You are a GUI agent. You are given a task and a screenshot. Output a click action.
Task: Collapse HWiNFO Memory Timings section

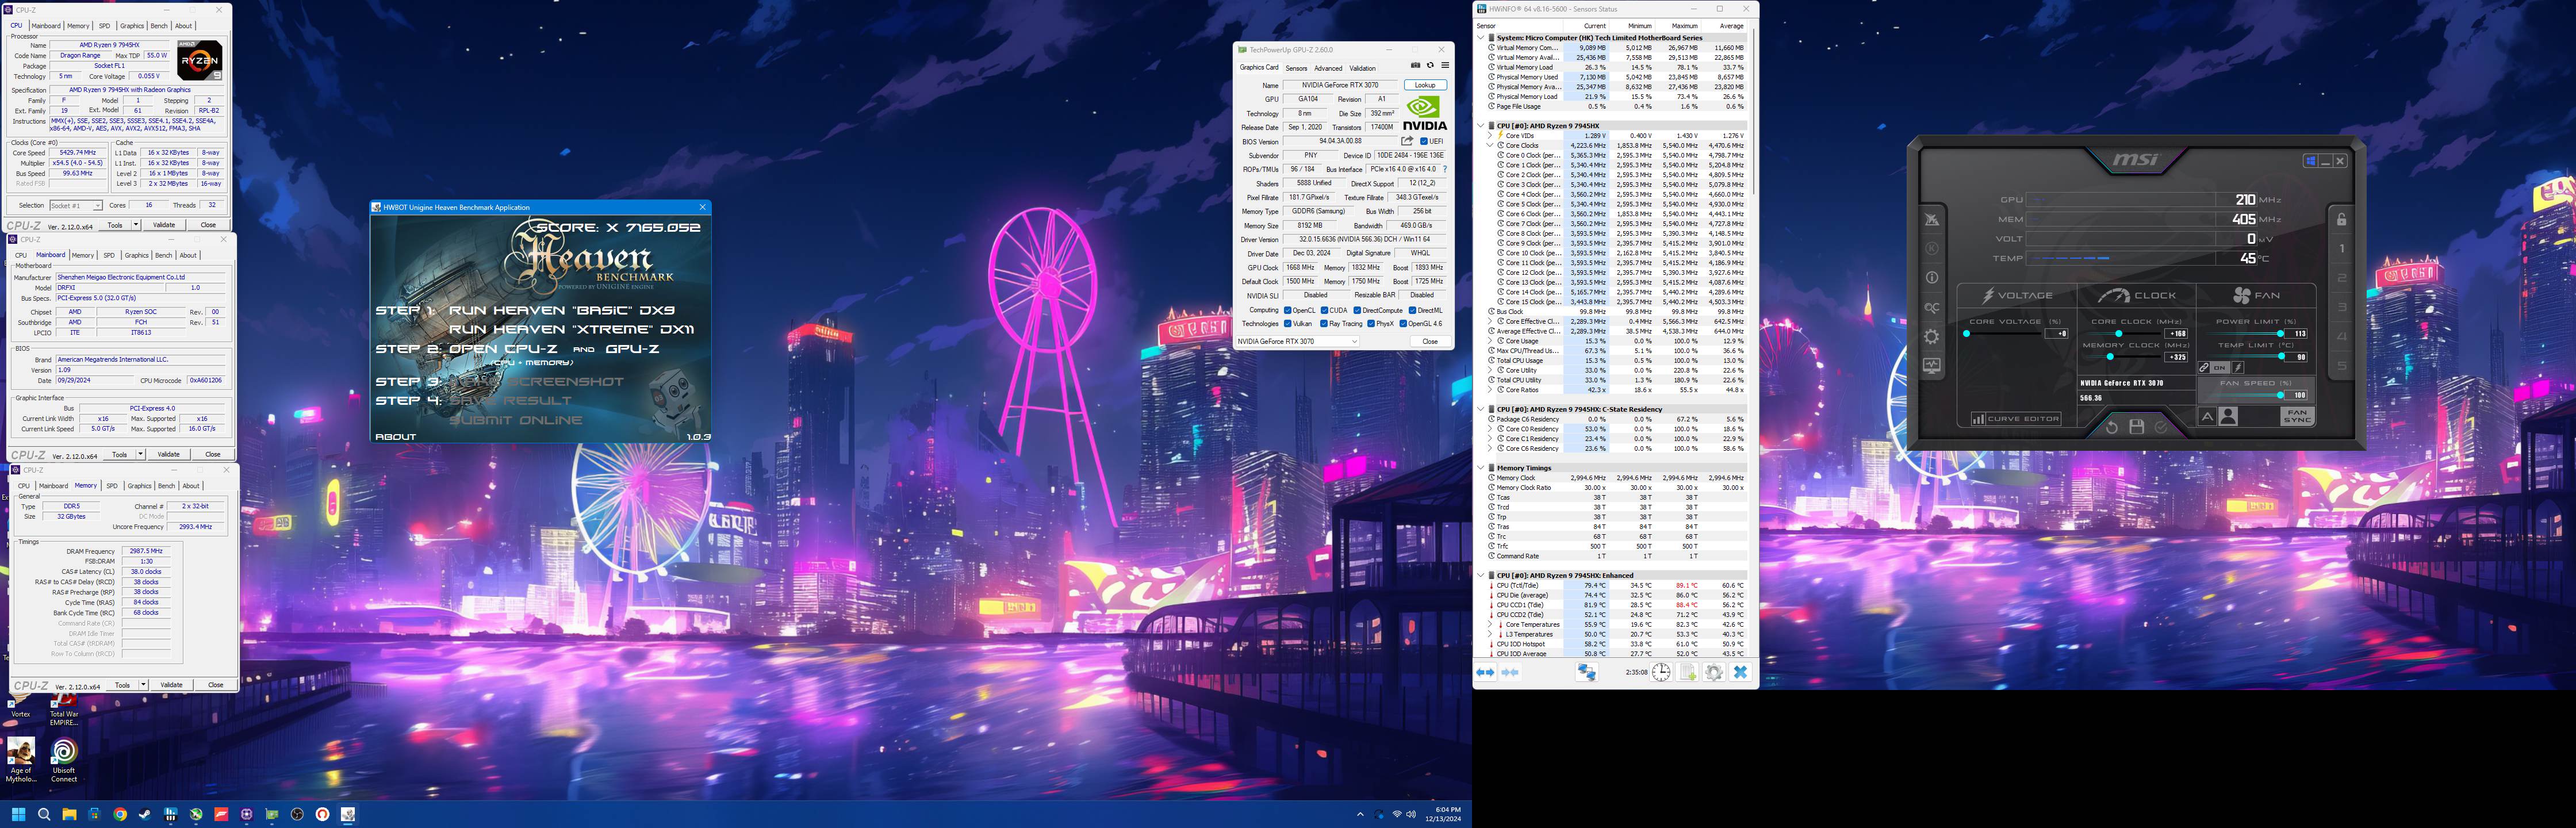(1481, 468)
